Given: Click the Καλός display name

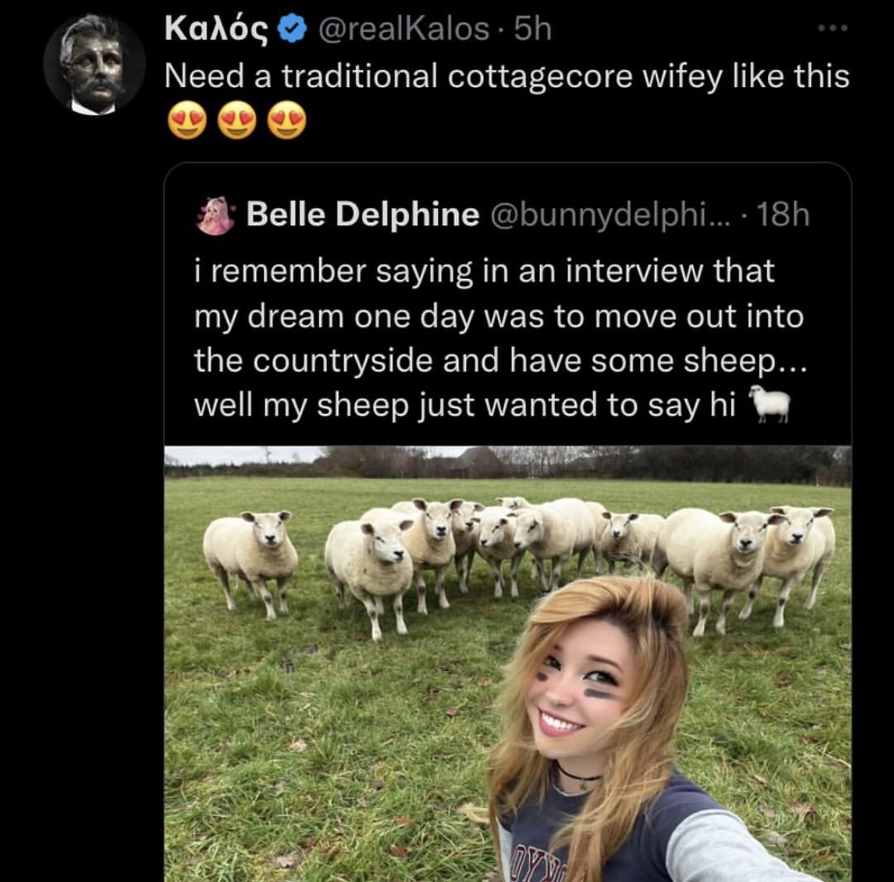Looking at the screenshot, I should point(216,29).
